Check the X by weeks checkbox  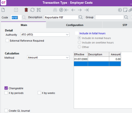[39, 93]
